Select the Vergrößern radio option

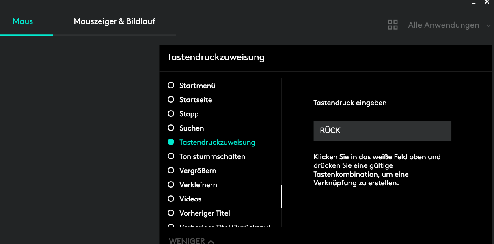171,171
